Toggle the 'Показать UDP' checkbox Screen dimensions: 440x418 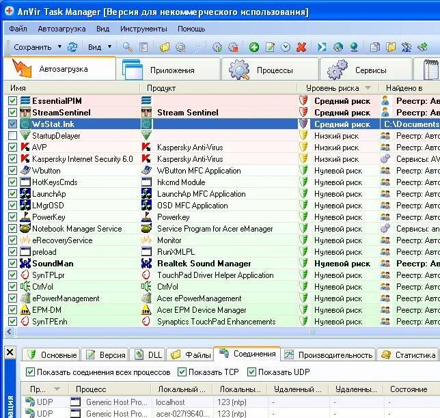click(251, 372)
